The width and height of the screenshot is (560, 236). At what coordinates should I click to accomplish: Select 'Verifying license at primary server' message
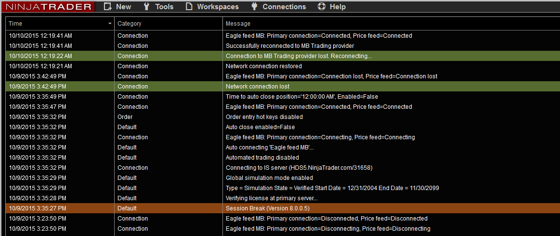pyautogui.click(x=271, y=198)
